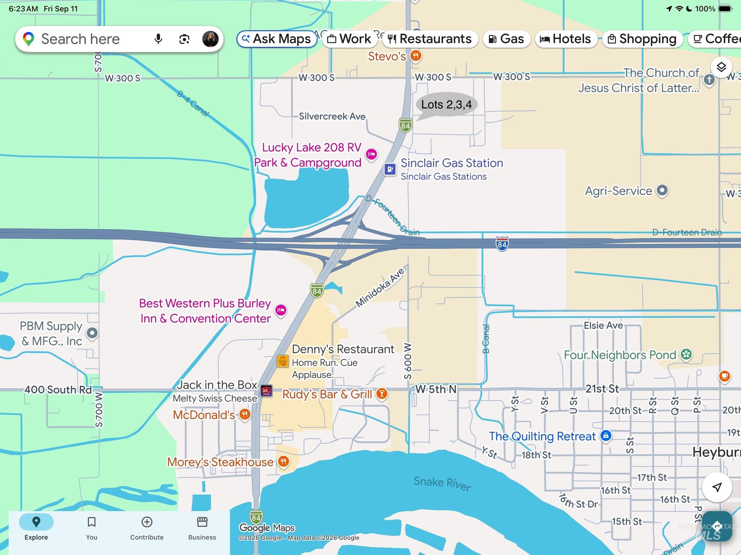
Task: Select the Work shortcut chip
Action: coord(349,39)
